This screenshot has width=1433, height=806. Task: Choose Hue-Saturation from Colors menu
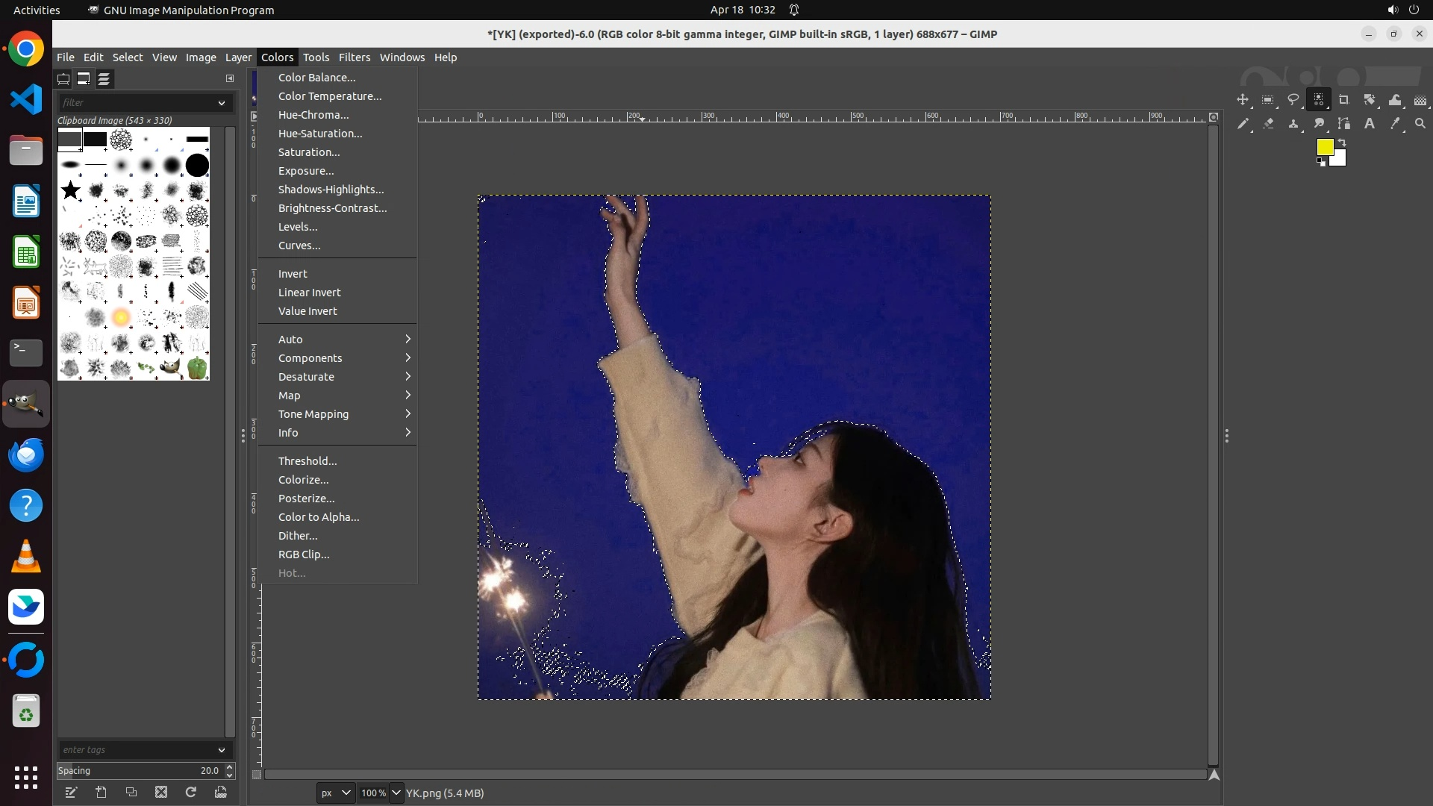pyautogui.click(x=320, y=134)
